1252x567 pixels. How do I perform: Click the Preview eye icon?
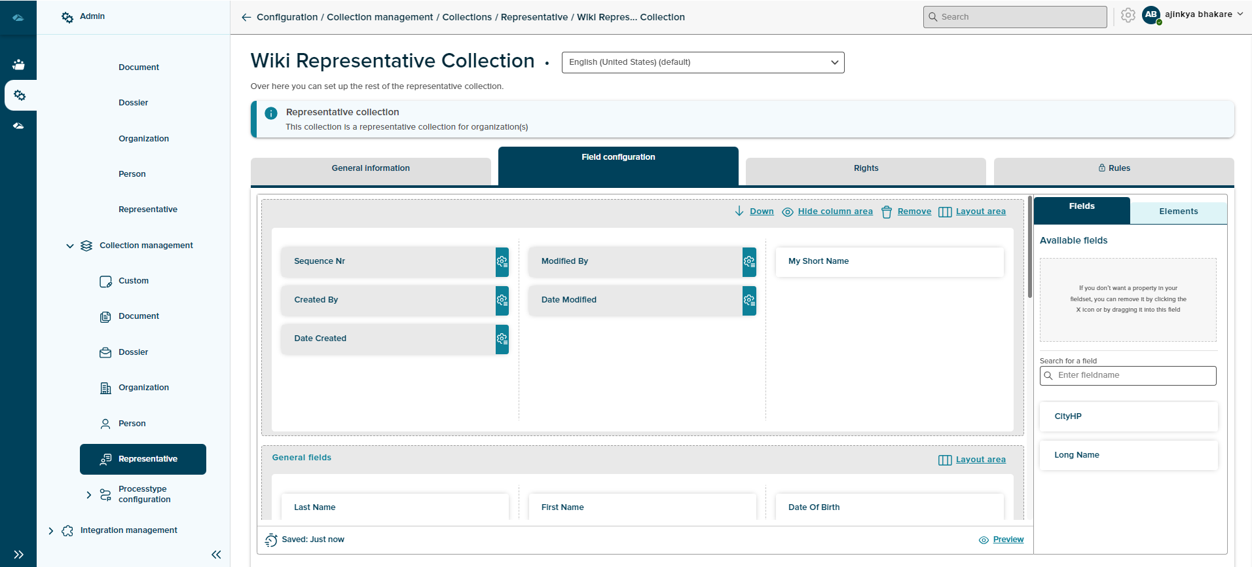pyautogui.click(x=984, y=540)
